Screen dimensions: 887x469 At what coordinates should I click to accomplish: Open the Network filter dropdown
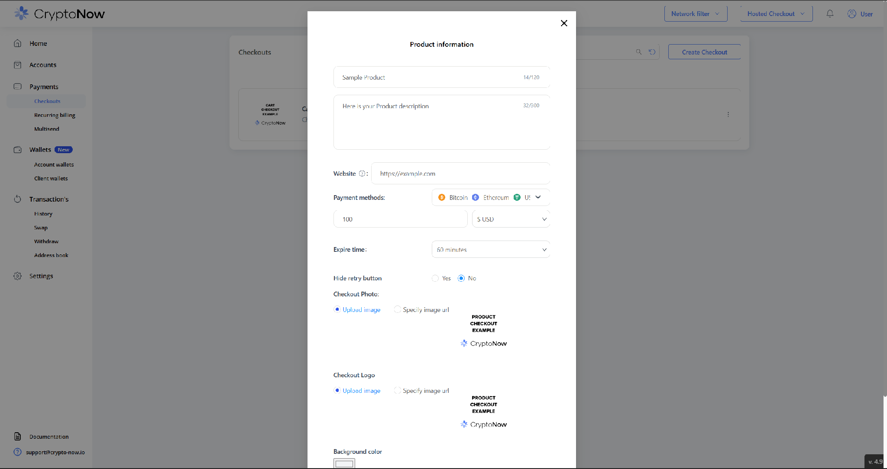[696, 14]
